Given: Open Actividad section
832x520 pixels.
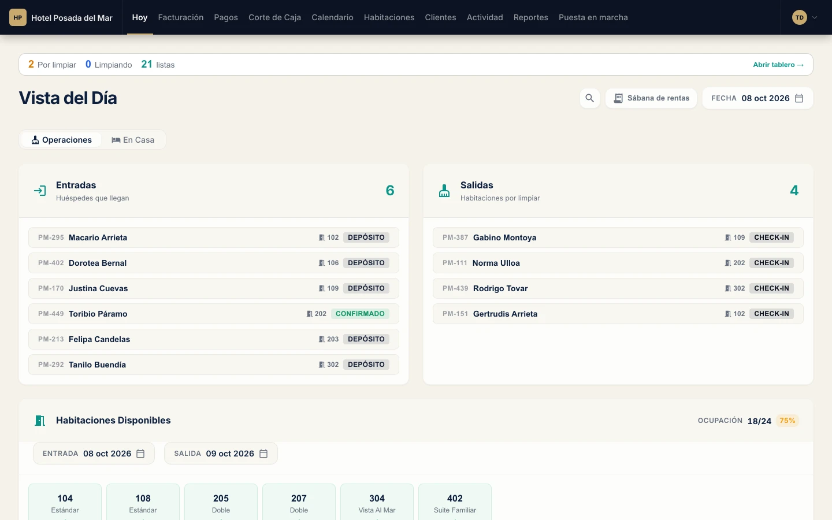Looking at the screenshot, I should pos(485,17).
